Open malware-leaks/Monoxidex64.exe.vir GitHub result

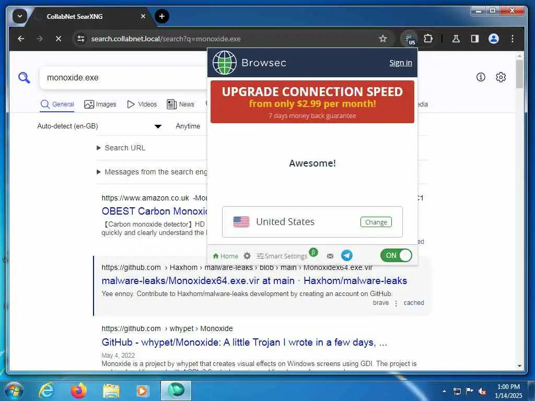[x=254, y=280]
